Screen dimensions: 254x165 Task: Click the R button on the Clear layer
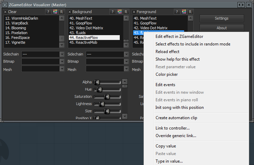pyautogui.click(x=62, y=12)
